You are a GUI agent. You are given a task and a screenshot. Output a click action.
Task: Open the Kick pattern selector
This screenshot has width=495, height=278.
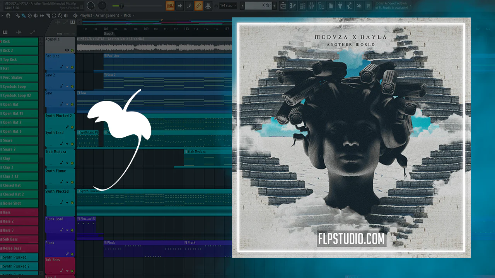point(258,5)
